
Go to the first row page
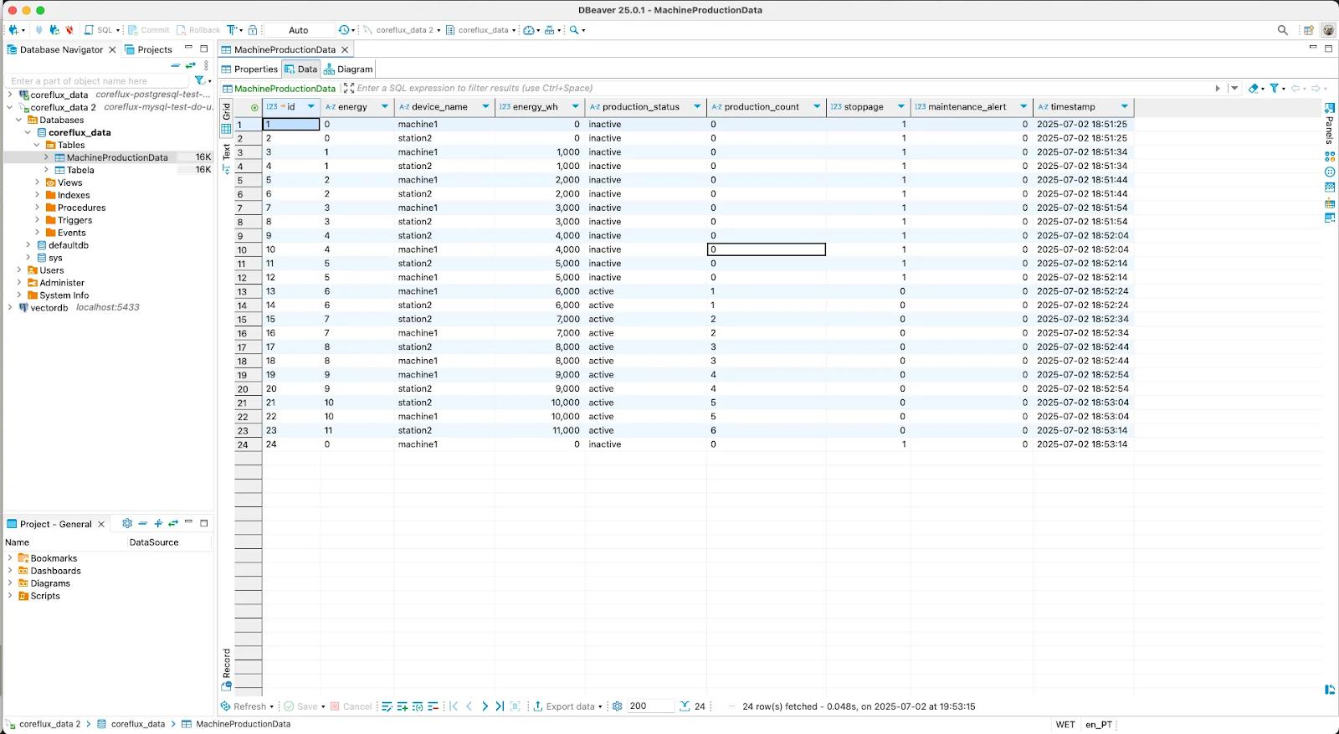454,706
